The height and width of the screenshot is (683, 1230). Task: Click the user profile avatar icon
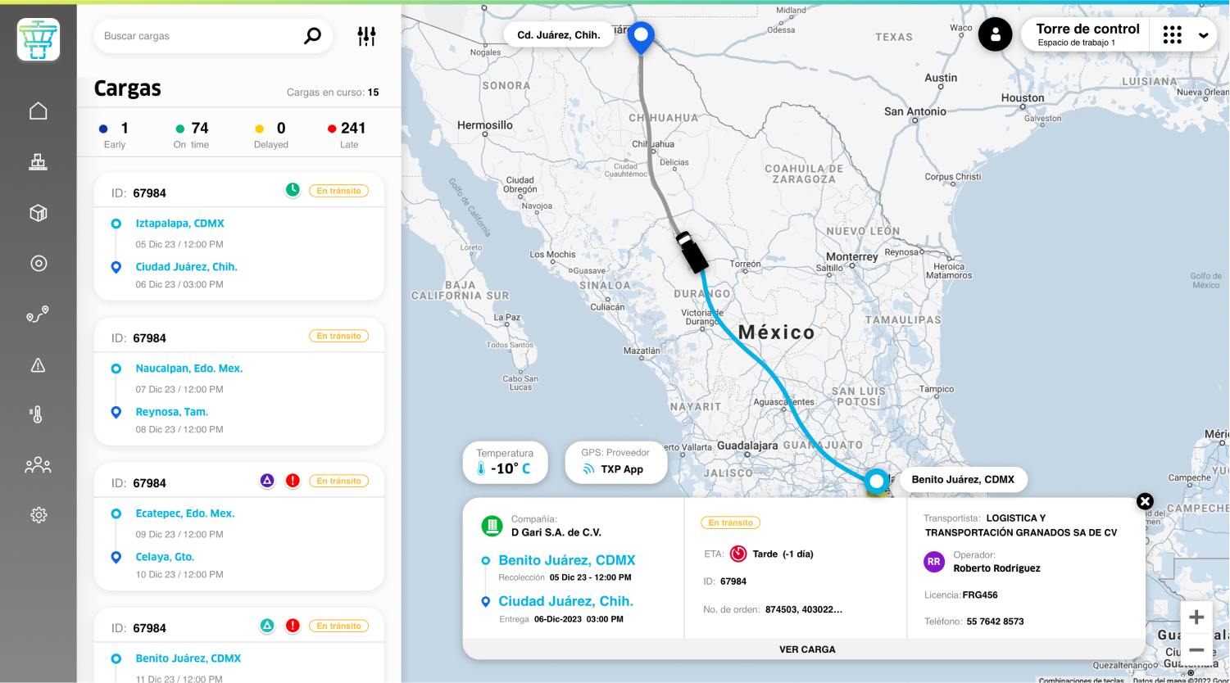(x=995, y=34)
